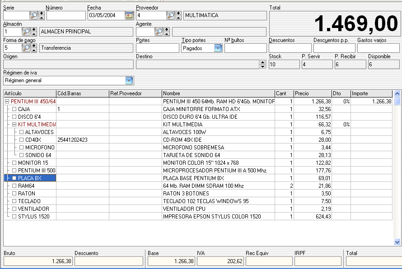Toggle the CAJA item checkbox
This screenshot has height=269, width=402.
point(14,109)
